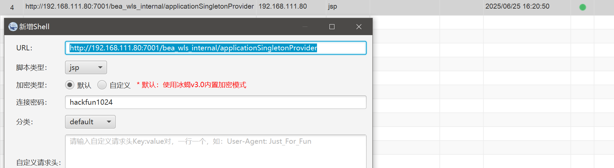Click the 自定义请求头 text area
Viewport: 614px width, 168px height.
[216, 151]
